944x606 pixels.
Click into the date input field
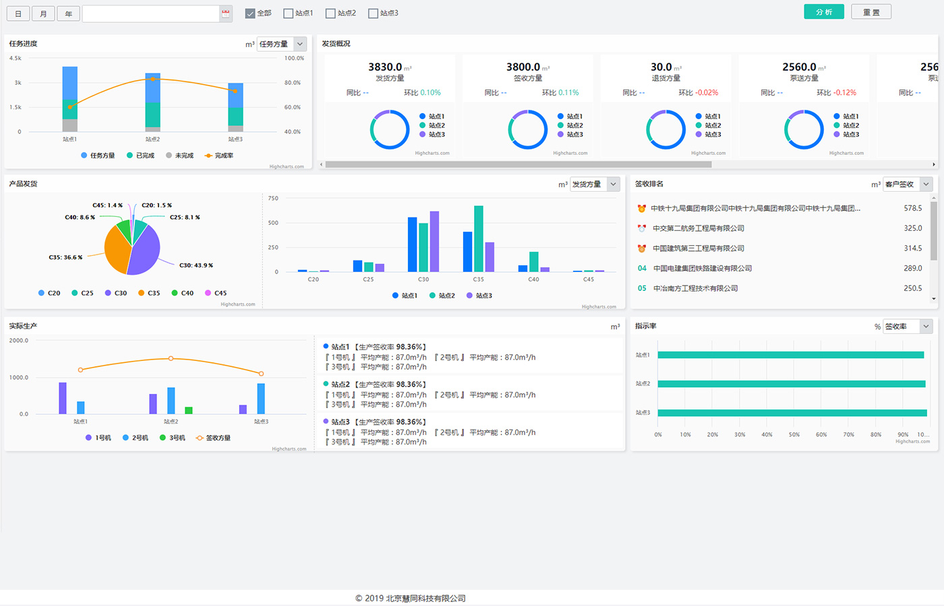click(x=151, y=13)
